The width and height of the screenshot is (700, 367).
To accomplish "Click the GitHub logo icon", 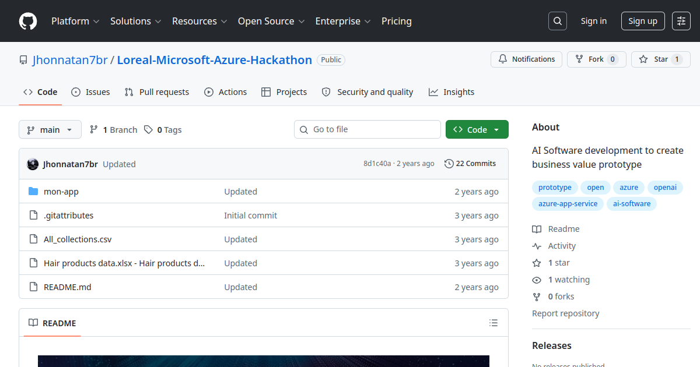I will 28,21.
